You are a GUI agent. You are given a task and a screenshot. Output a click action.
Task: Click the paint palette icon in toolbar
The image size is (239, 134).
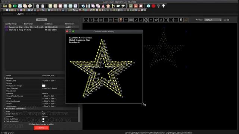tap(30, 6)
